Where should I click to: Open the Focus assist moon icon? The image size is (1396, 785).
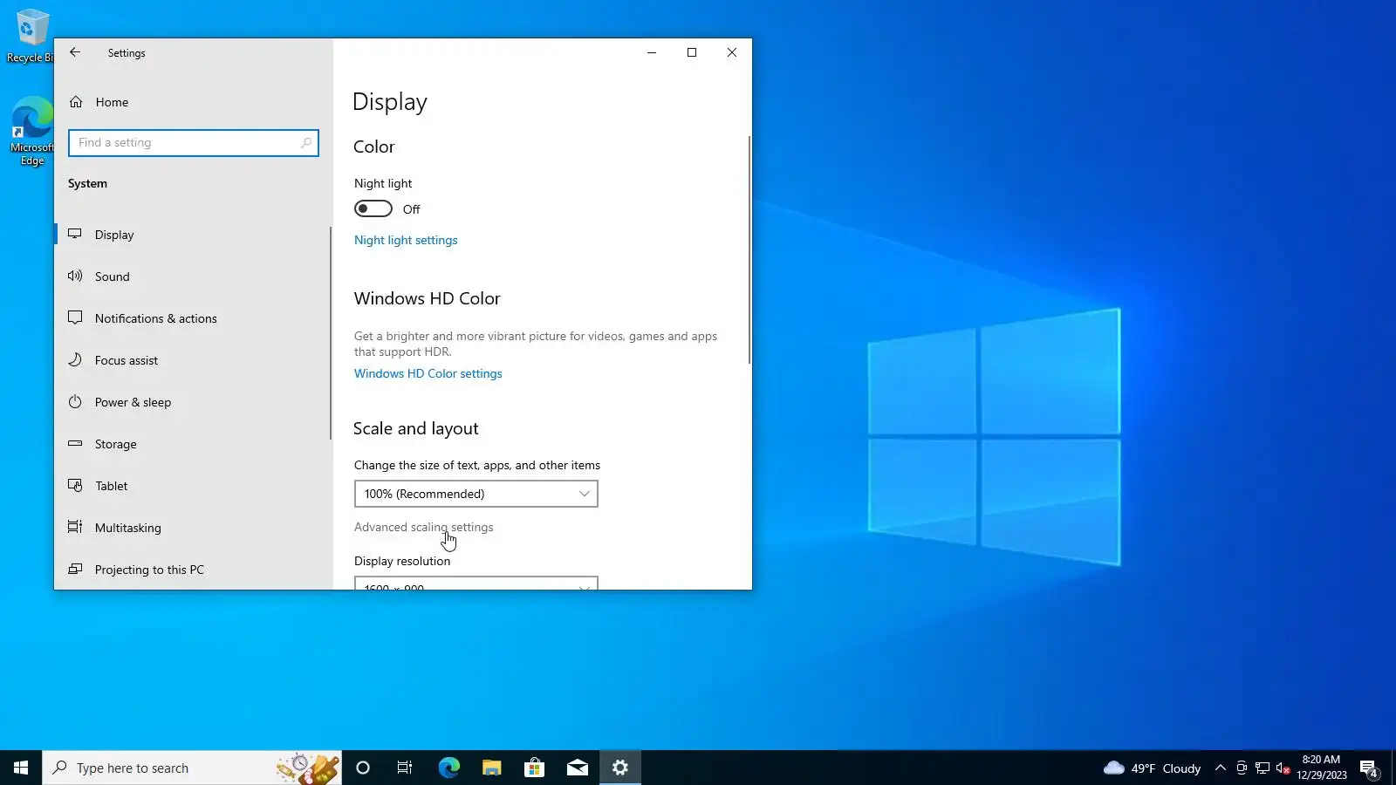(75, 360)
